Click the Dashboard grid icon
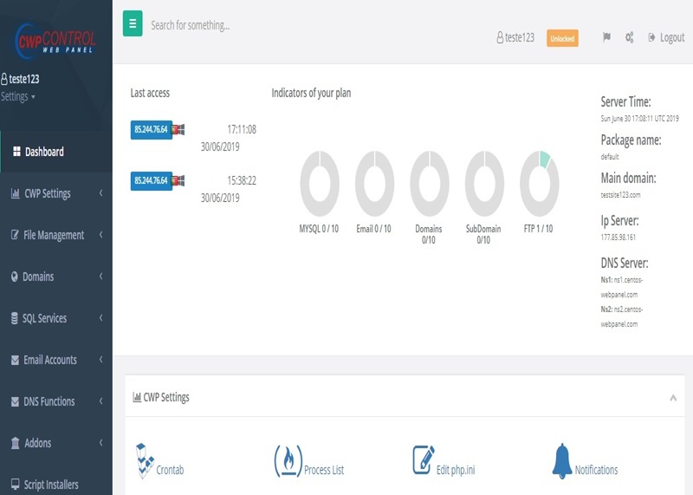 (x=16, y=152)
